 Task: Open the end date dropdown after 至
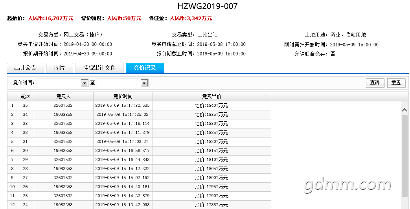144,83
